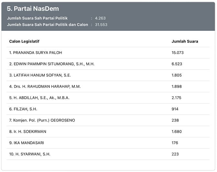Image resolution: width=217 pixels, height=172 pixels.
Task: Click "Jumlah Suara Sah Partai Politik dan Calon" label
Action: coord(47,24)
